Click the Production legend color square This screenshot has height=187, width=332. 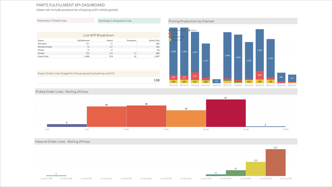click(x=170, y=40)
